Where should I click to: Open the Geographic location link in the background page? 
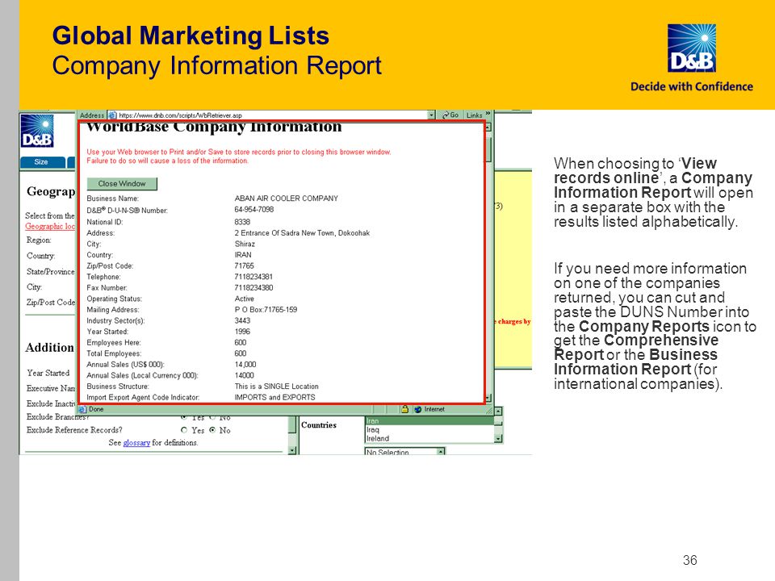click(x=50, y=226)
